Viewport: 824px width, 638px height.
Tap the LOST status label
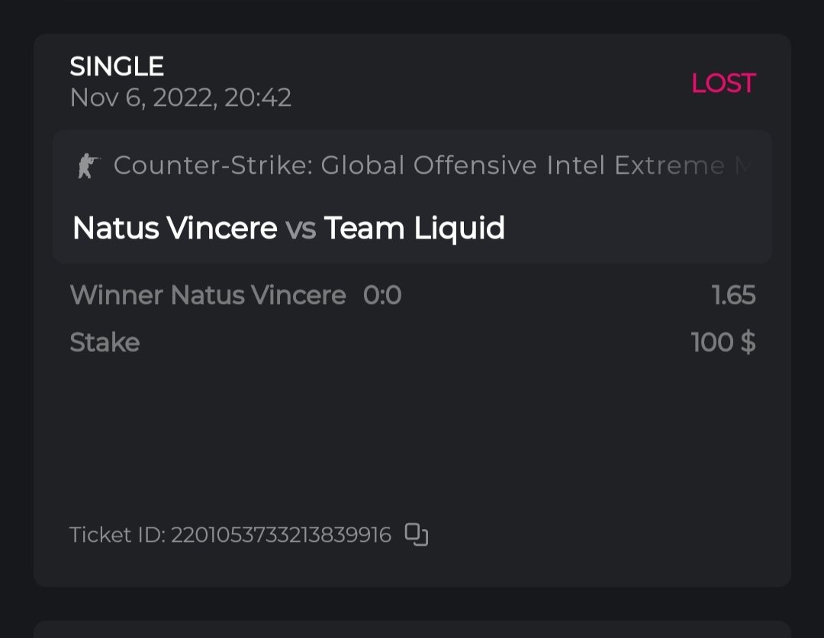pyautogui.click(x=723, y=83)
